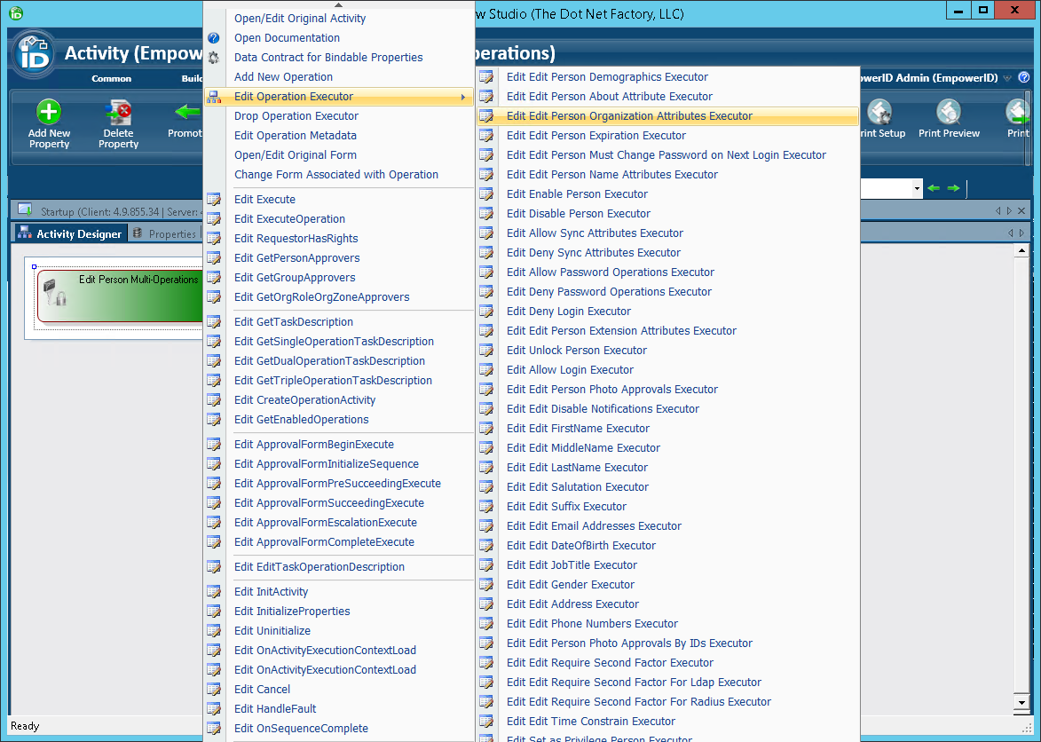The height and width of the screenshot is (742, 1041).
Task: Click the help icon next to Open Documentation
Action: point(214,37)
